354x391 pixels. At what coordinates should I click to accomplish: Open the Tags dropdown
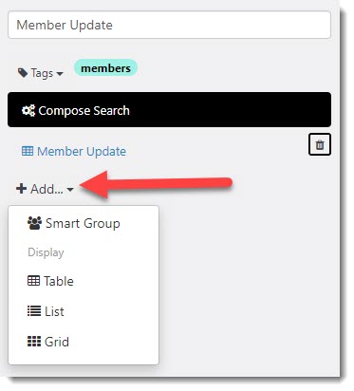point(41,73)
